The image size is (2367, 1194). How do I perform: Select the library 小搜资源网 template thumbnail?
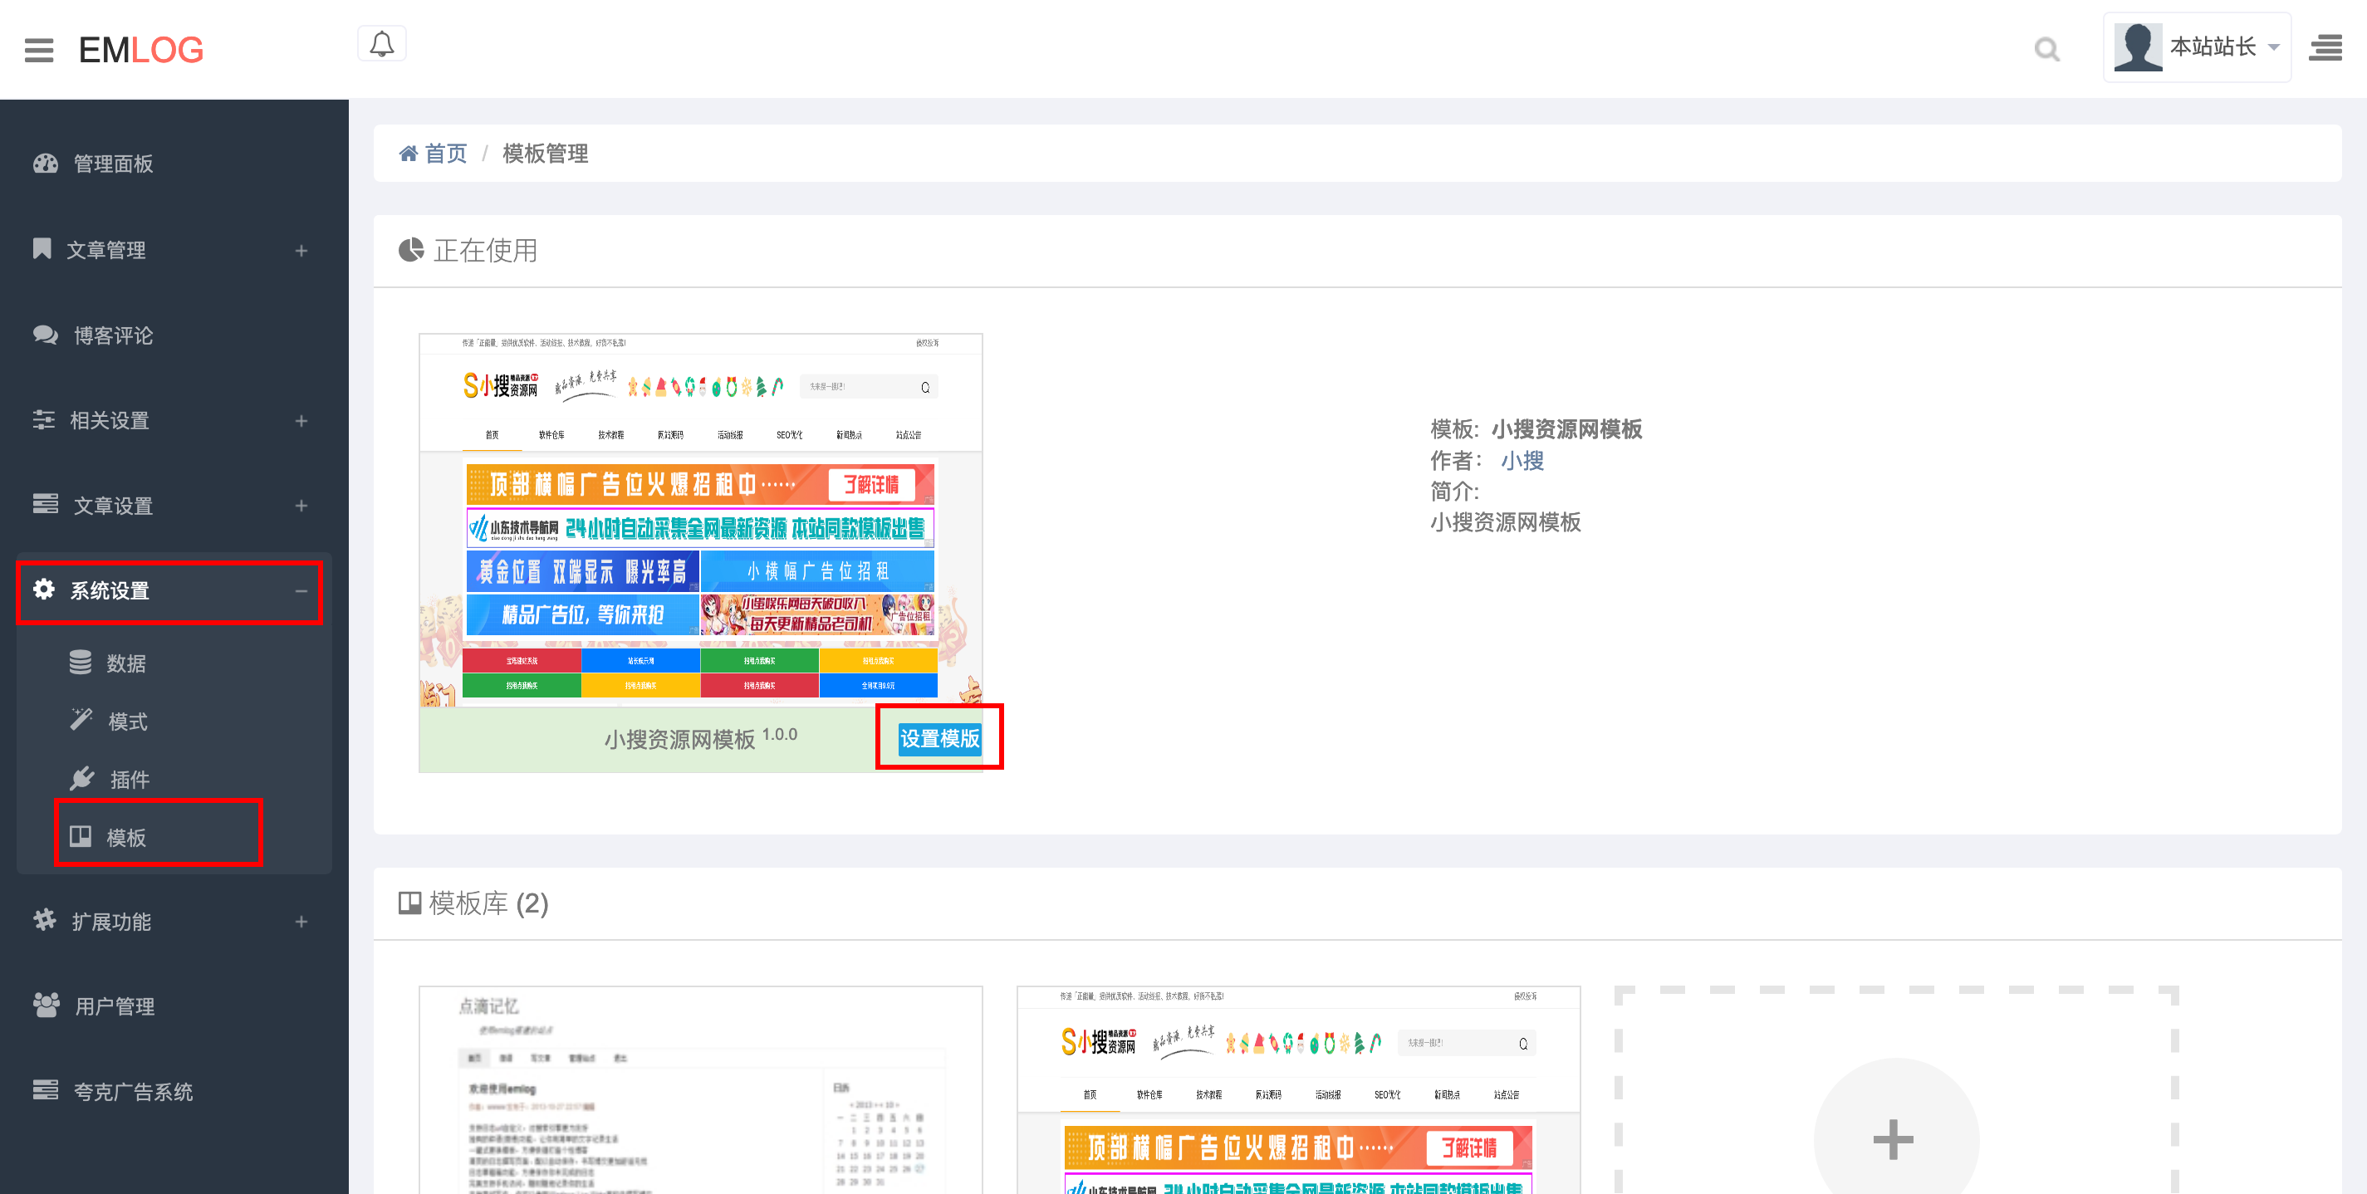pyautogui.click(x=1298, y=1090)
